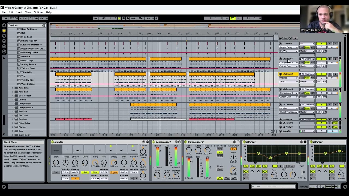Expand the Auto Filter device folder
Image resolution: width=349 pixels, height=196 pixels.
pos(13,88)
